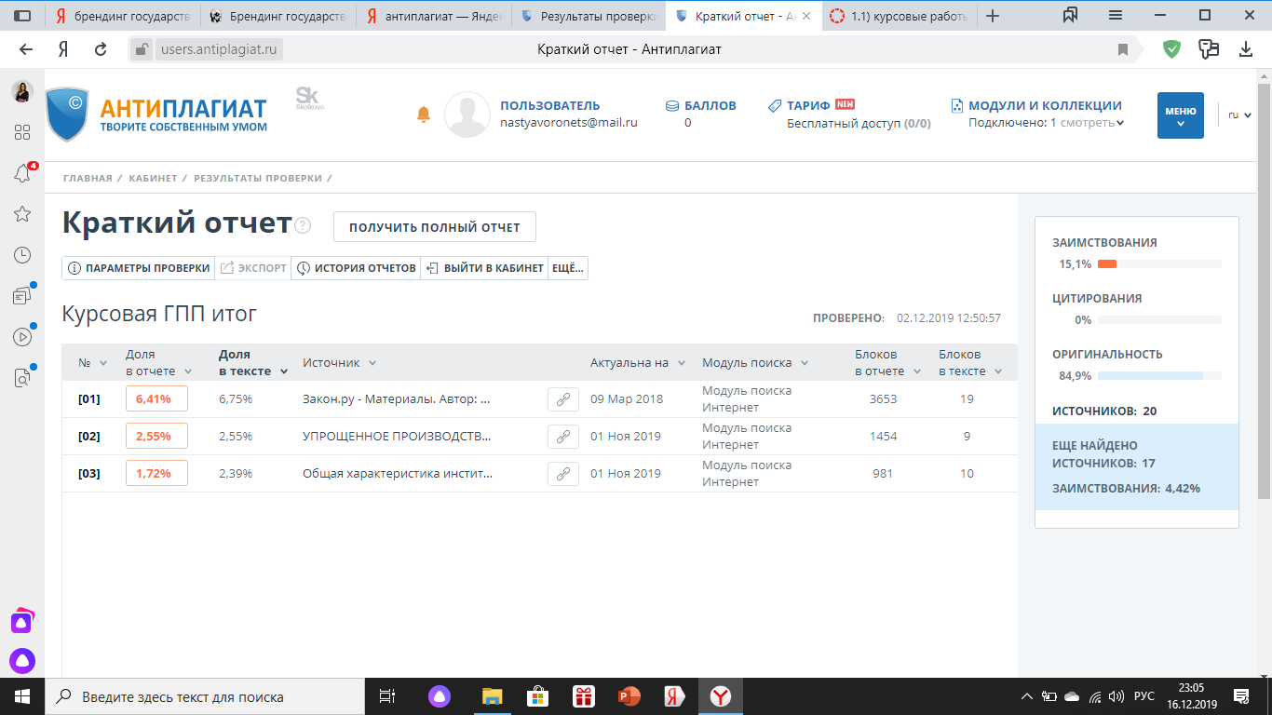Open PowerPoint from the taskbar

[630, 696]
